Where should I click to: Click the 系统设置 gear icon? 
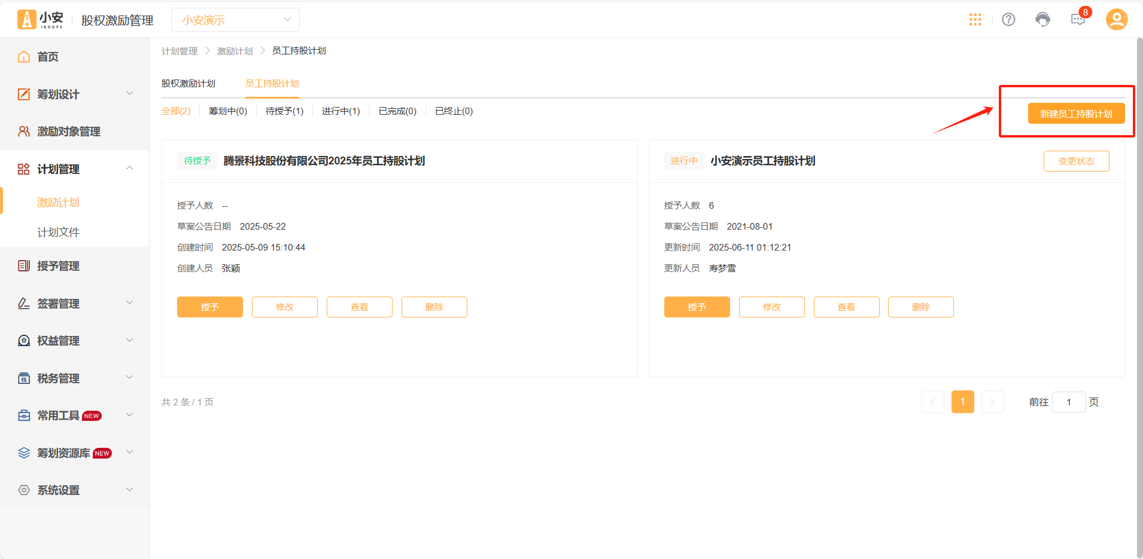coord(24,490)
